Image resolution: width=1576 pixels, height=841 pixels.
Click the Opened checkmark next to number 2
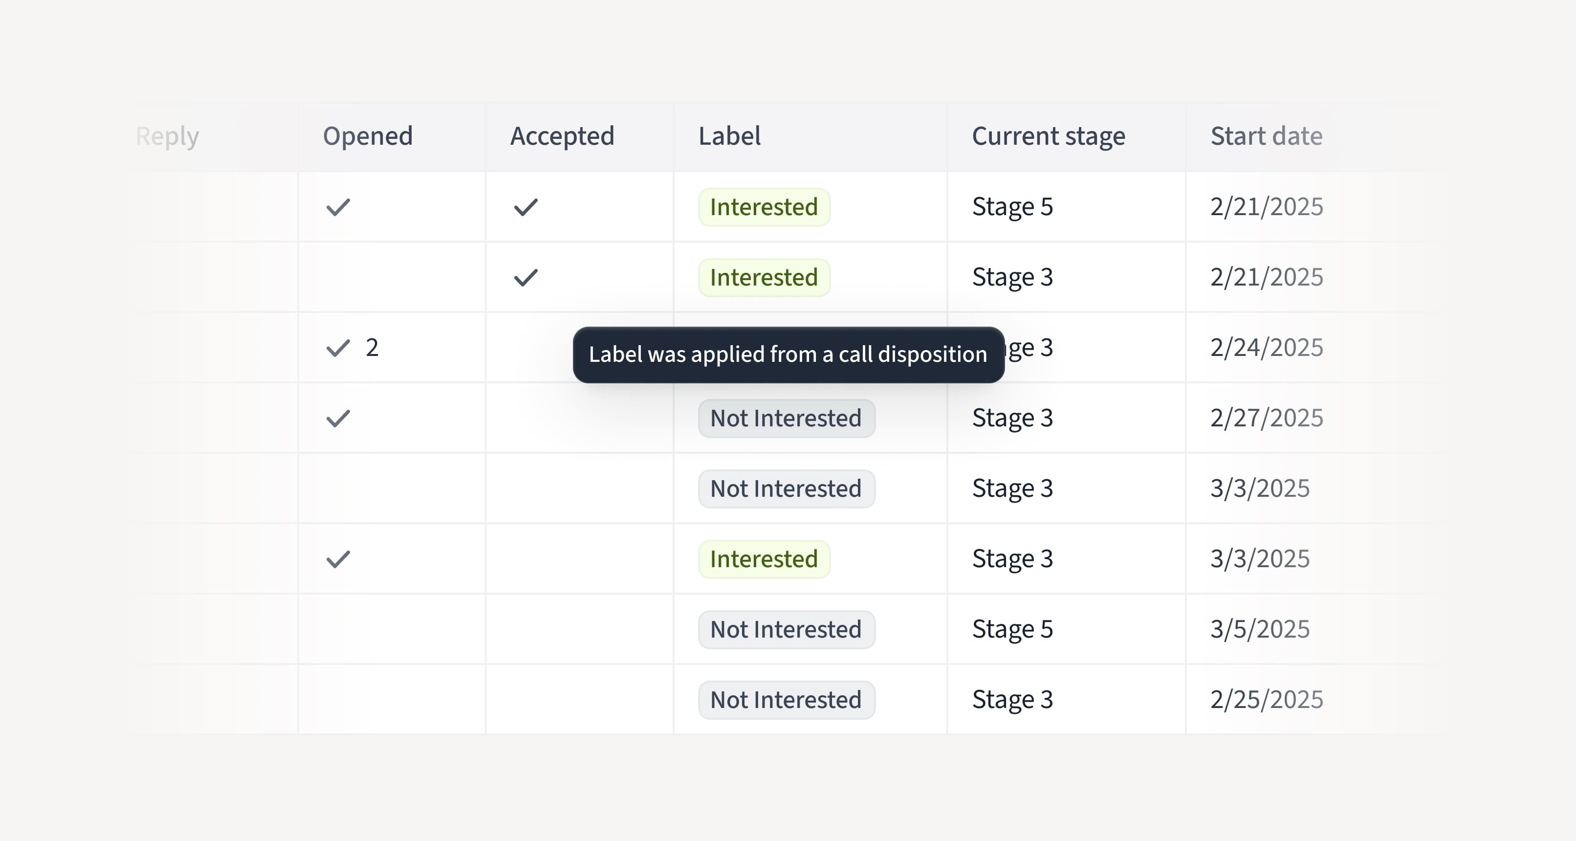pos(338,348)
